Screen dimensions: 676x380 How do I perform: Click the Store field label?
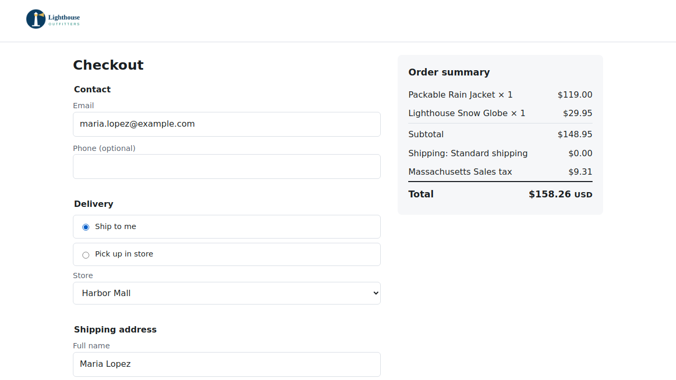coord(83,275)
